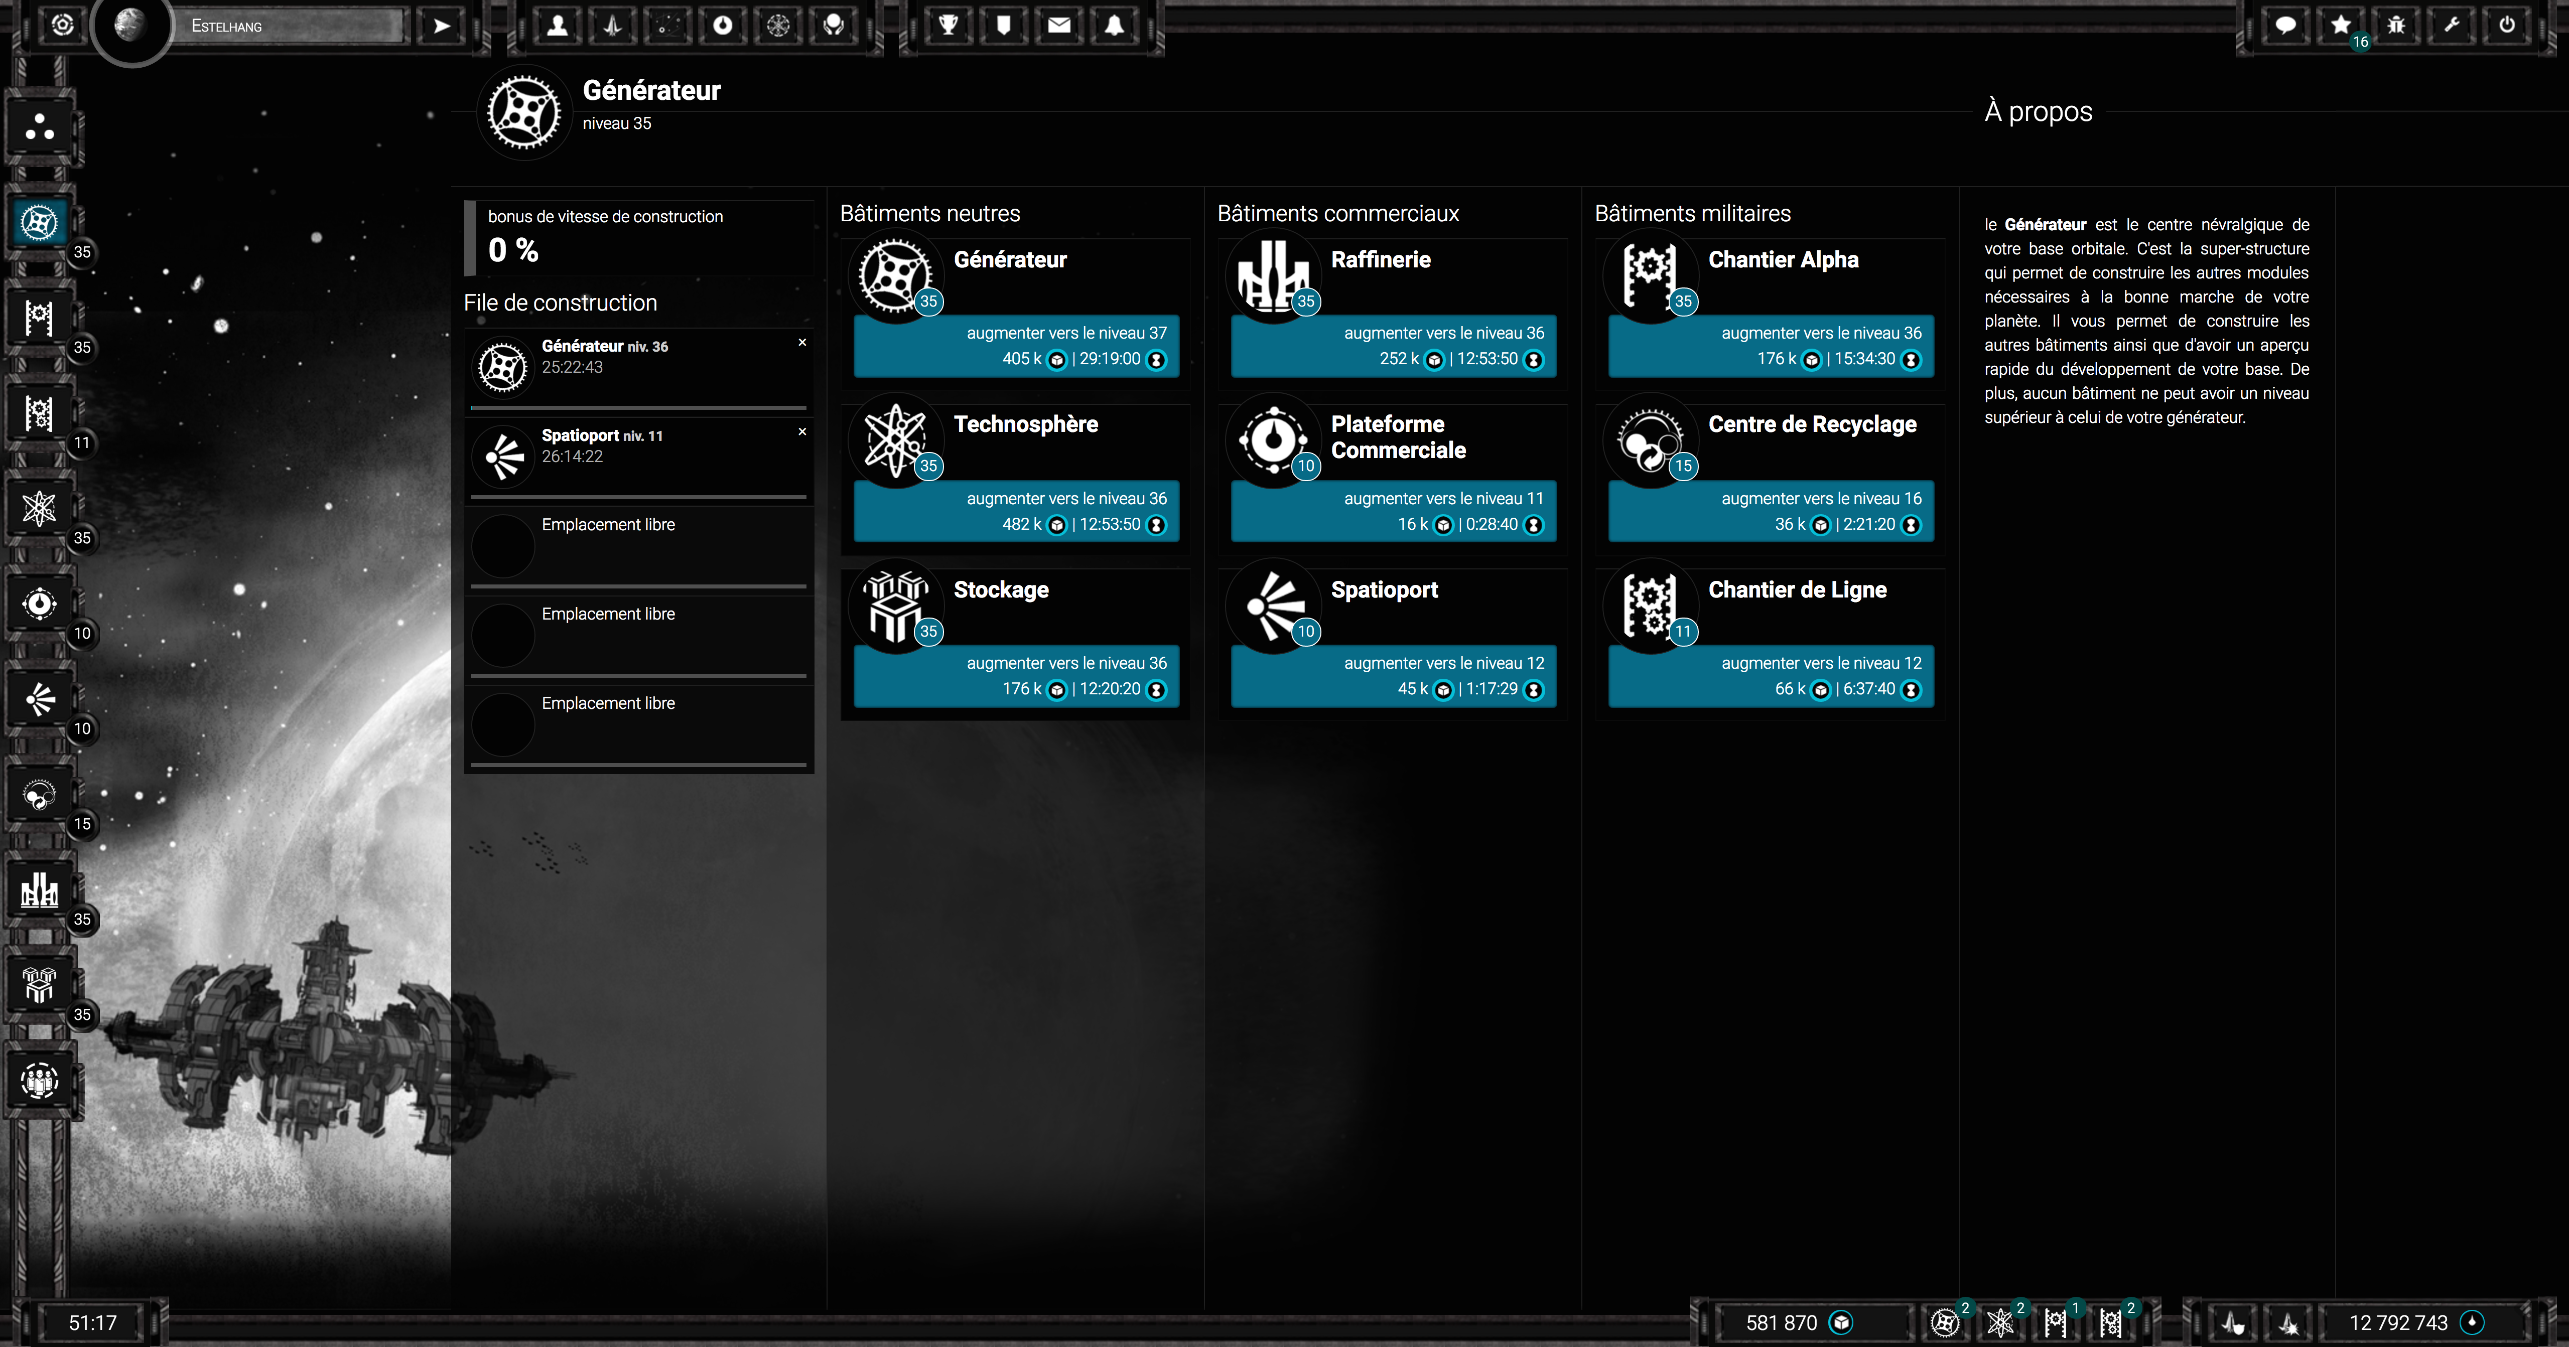Go to next planet arrow
2569x1347 pixels.
pos(441,26)
